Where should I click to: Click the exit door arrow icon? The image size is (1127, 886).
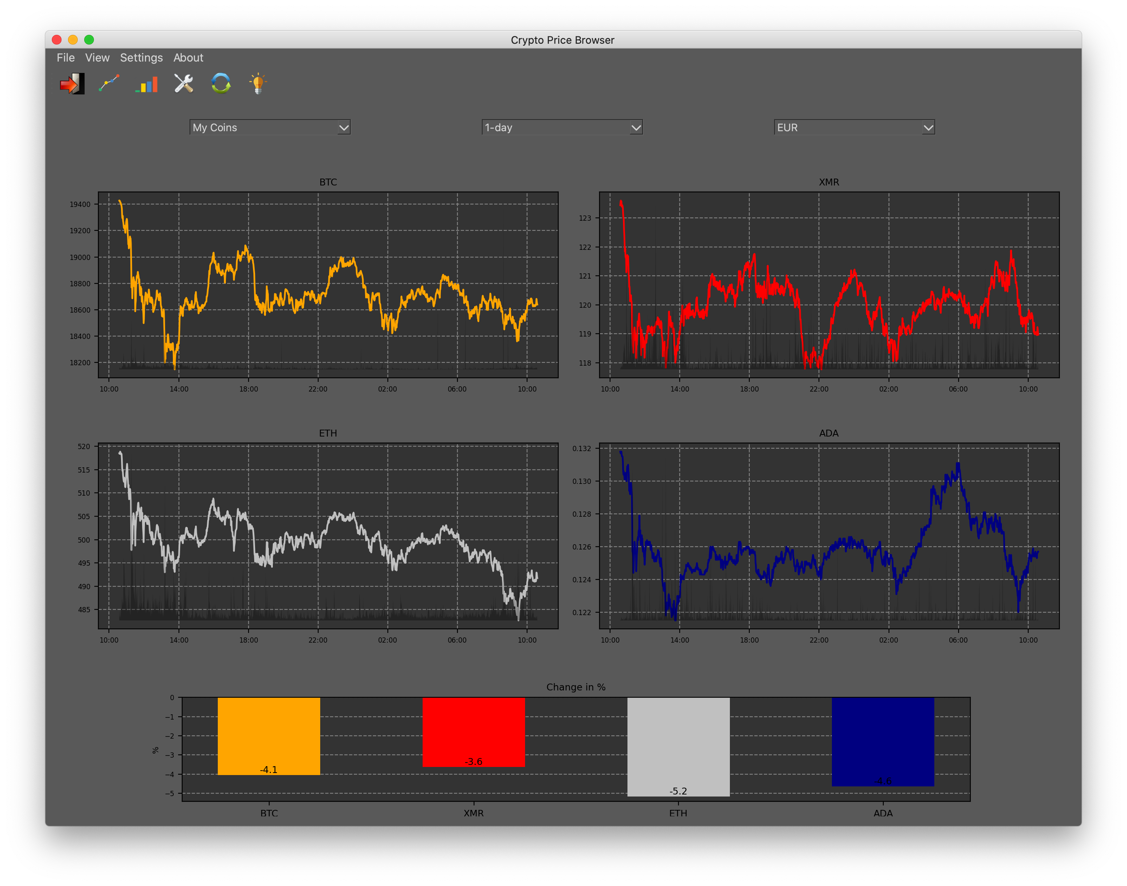72,83
